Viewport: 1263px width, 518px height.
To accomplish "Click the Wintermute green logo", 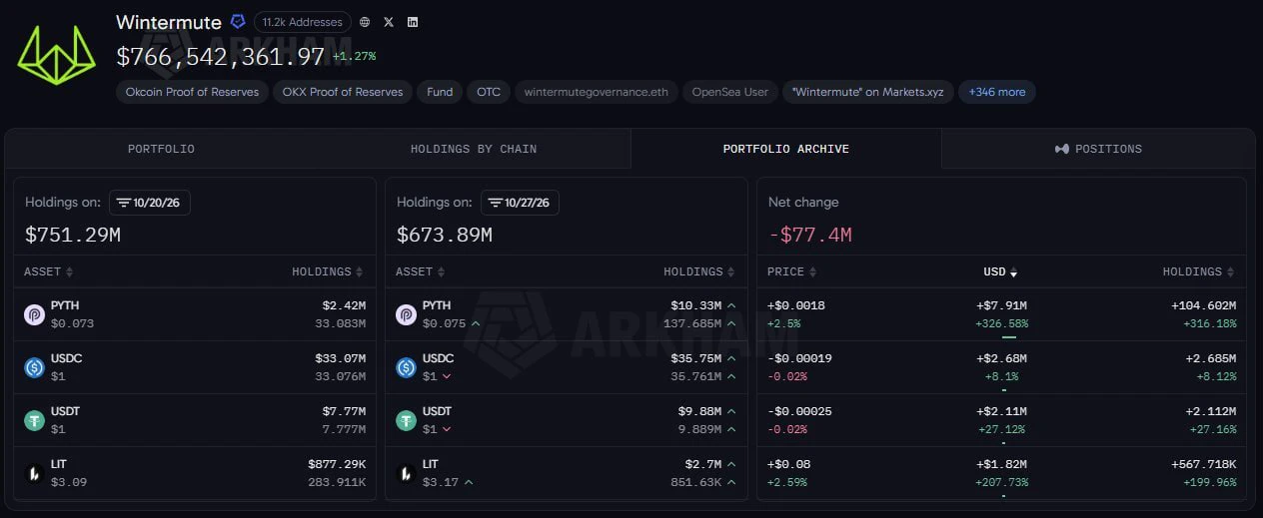I will coord(56,55).
